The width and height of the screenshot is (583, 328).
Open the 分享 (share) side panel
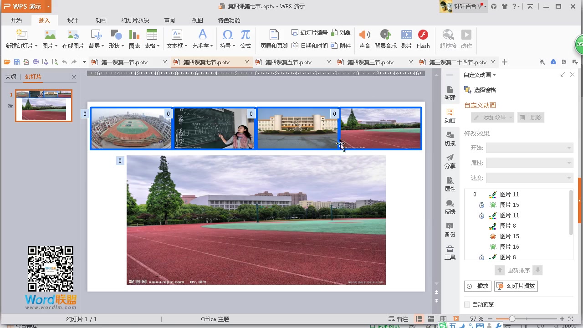click(x=450, y=161)
